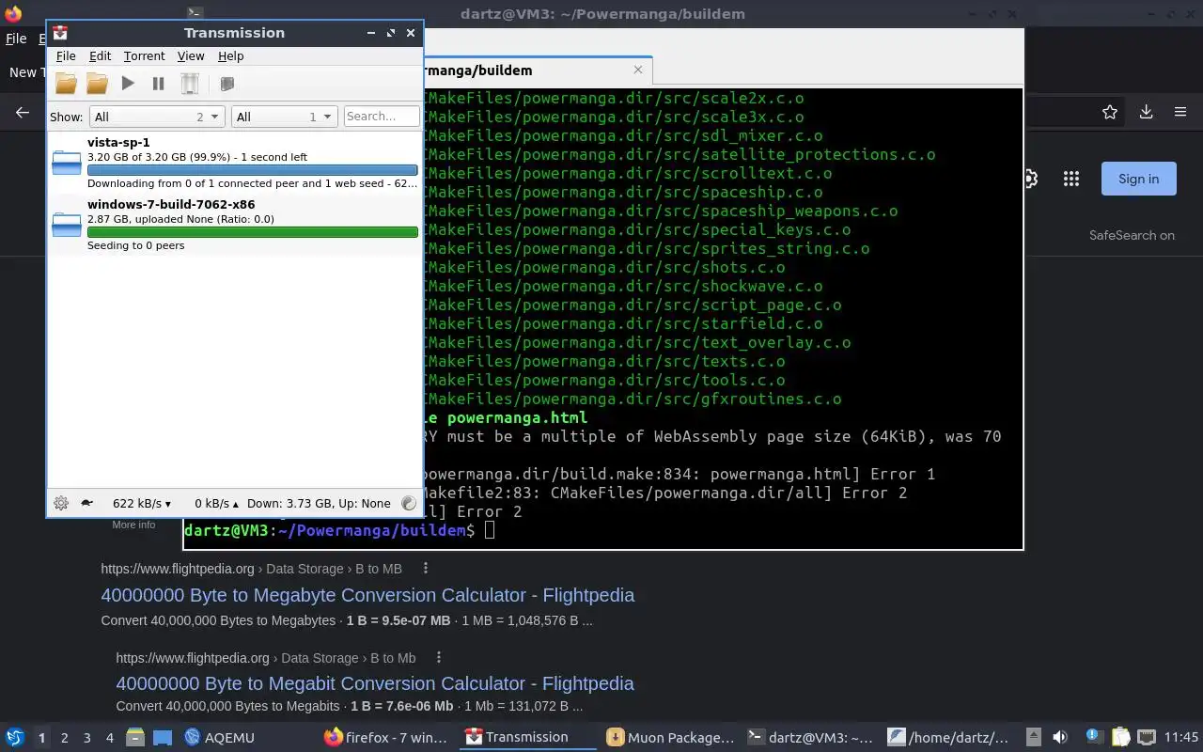
Task: Click the Down: 3.73 GB, Up: None statistics
Action: click(319, 503)
